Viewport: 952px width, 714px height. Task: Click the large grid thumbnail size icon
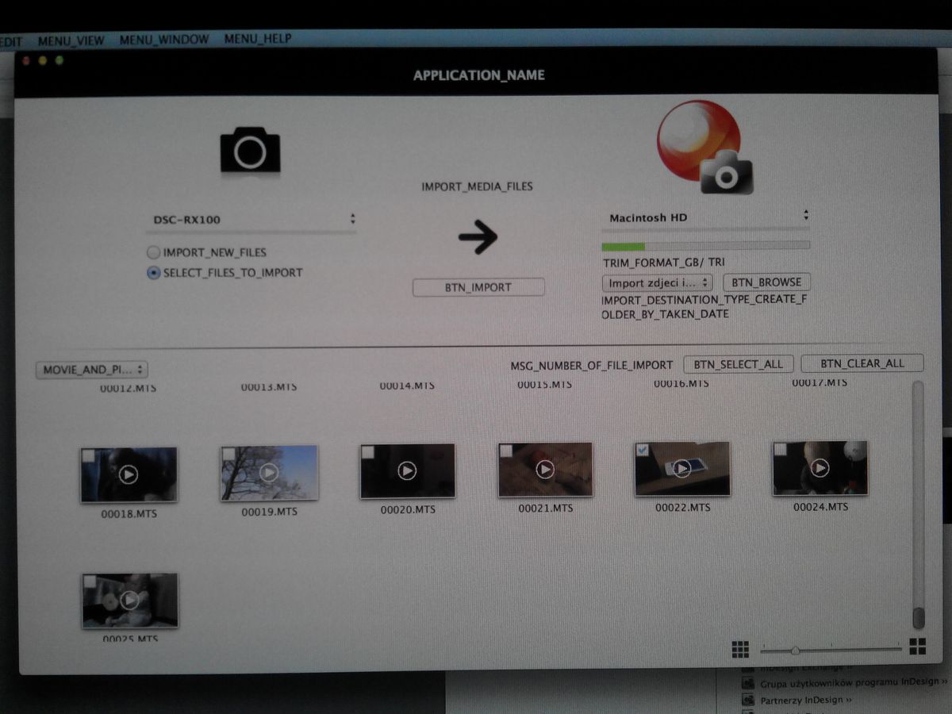pyautogui.click(x=918, y=647)
